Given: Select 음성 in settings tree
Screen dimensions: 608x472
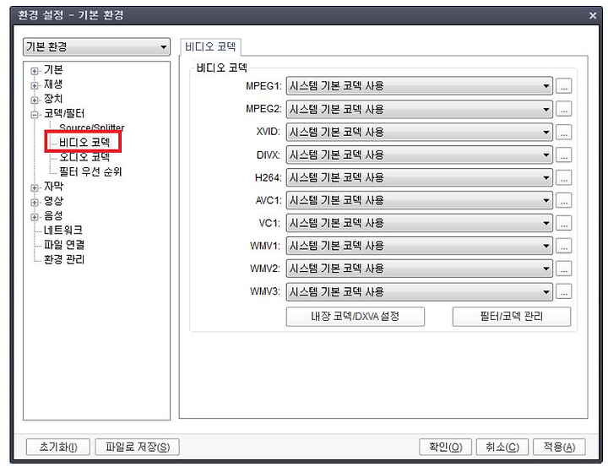Looking at the screenshot, I should pos(53,215).
